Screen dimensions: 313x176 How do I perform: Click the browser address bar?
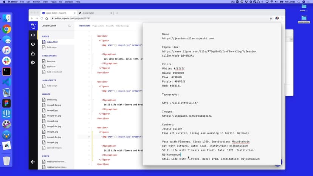point(151,18)
